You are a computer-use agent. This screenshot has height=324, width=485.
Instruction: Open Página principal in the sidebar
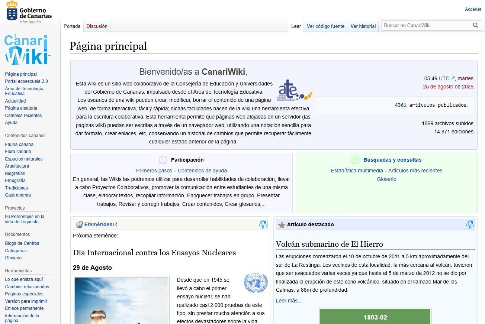[x=21, y=74]
